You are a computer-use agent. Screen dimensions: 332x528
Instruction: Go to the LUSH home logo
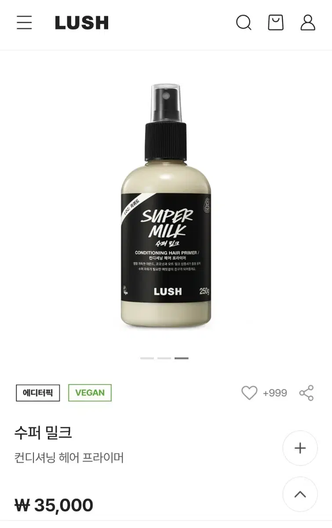[82, 23]
